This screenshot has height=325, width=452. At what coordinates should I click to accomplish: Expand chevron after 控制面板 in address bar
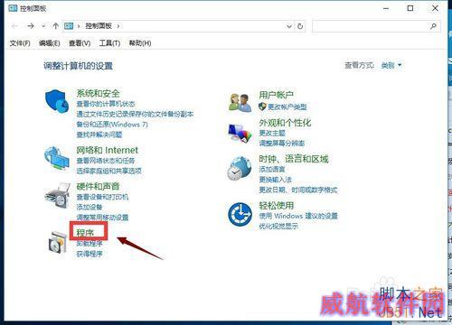coord(118,26)
